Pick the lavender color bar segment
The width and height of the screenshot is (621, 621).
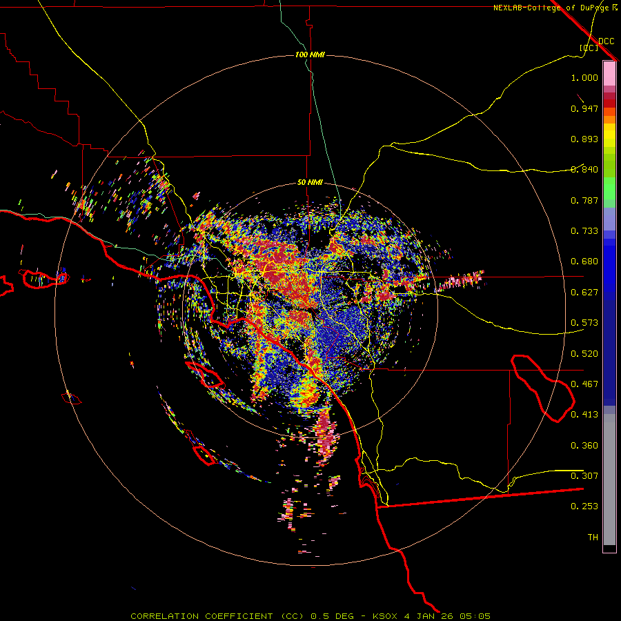pos(609,219)
